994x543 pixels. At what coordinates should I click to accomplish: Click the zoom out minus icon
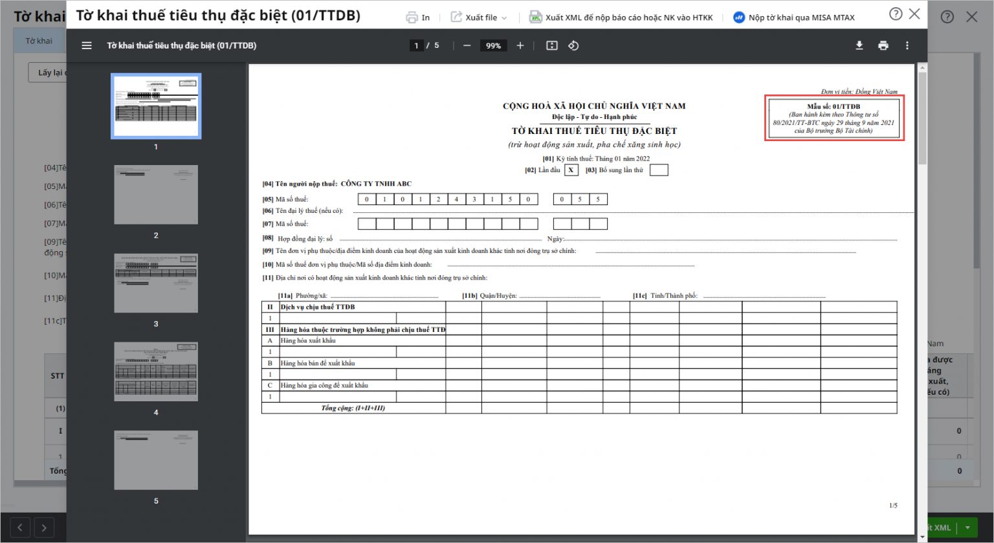467,45
